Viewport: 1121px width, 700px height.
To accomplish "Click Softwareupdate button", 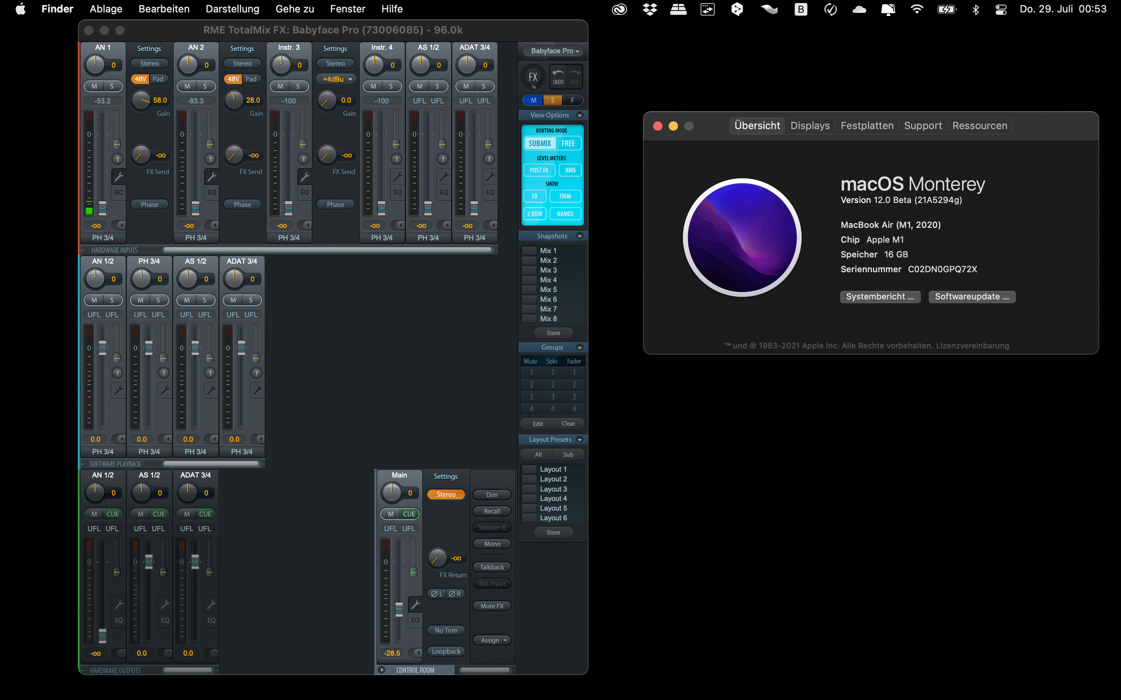I will coord(972,297).
